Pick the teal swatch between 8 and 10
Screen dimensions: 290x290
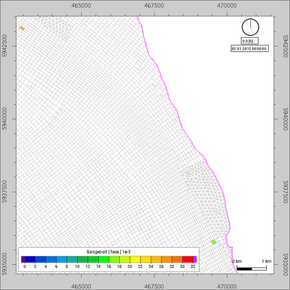click(72, 260)
